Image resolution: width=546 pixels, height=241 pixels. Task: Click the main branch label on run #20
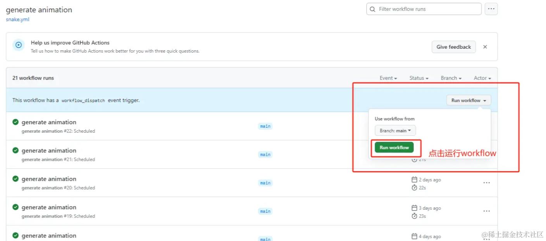[265, 183]
